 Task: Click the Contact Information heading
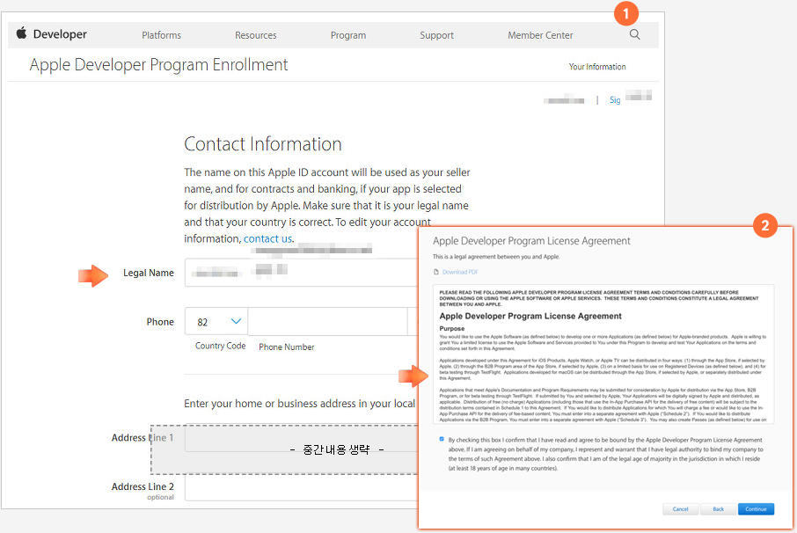coord(263,143)
